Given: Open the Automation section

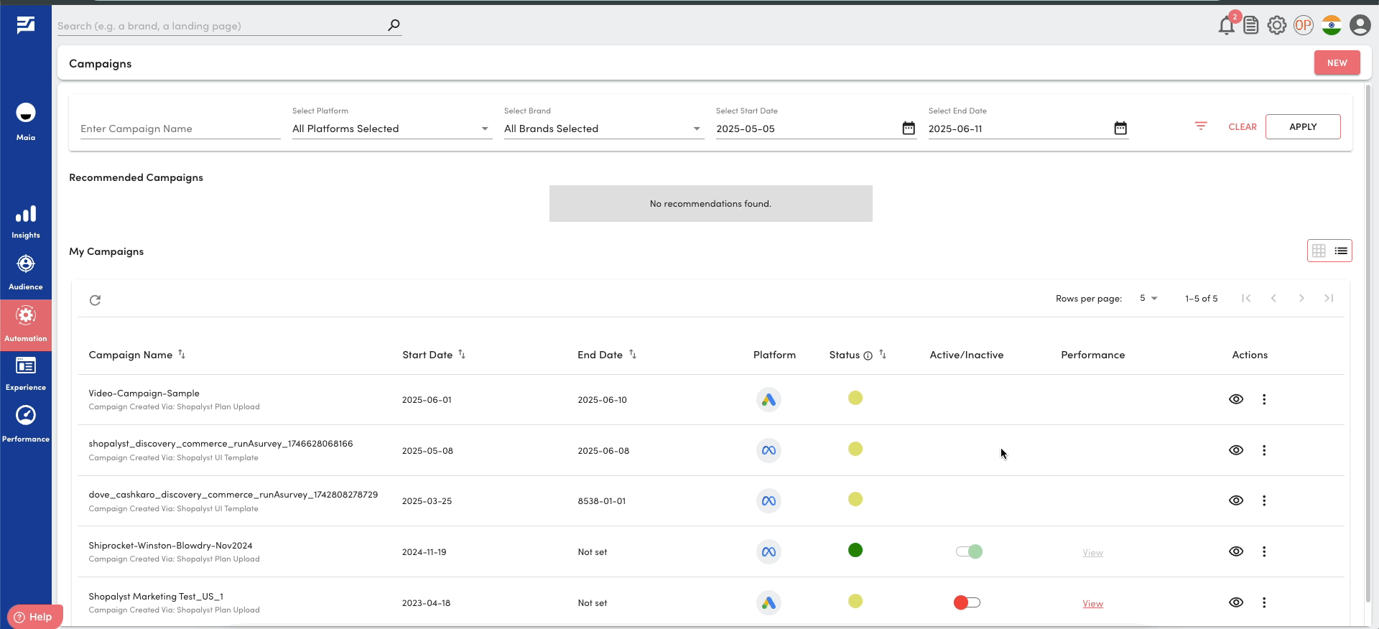Looking at the screenshot, I should pos(26,325).
